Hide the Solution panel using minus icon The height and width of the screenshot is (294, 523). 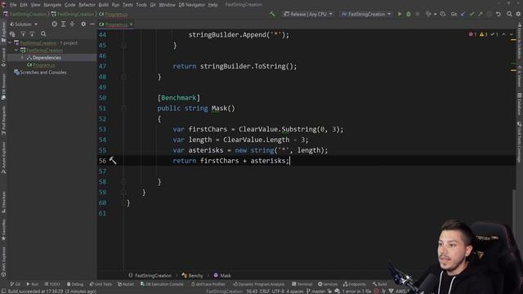(92, 24)
